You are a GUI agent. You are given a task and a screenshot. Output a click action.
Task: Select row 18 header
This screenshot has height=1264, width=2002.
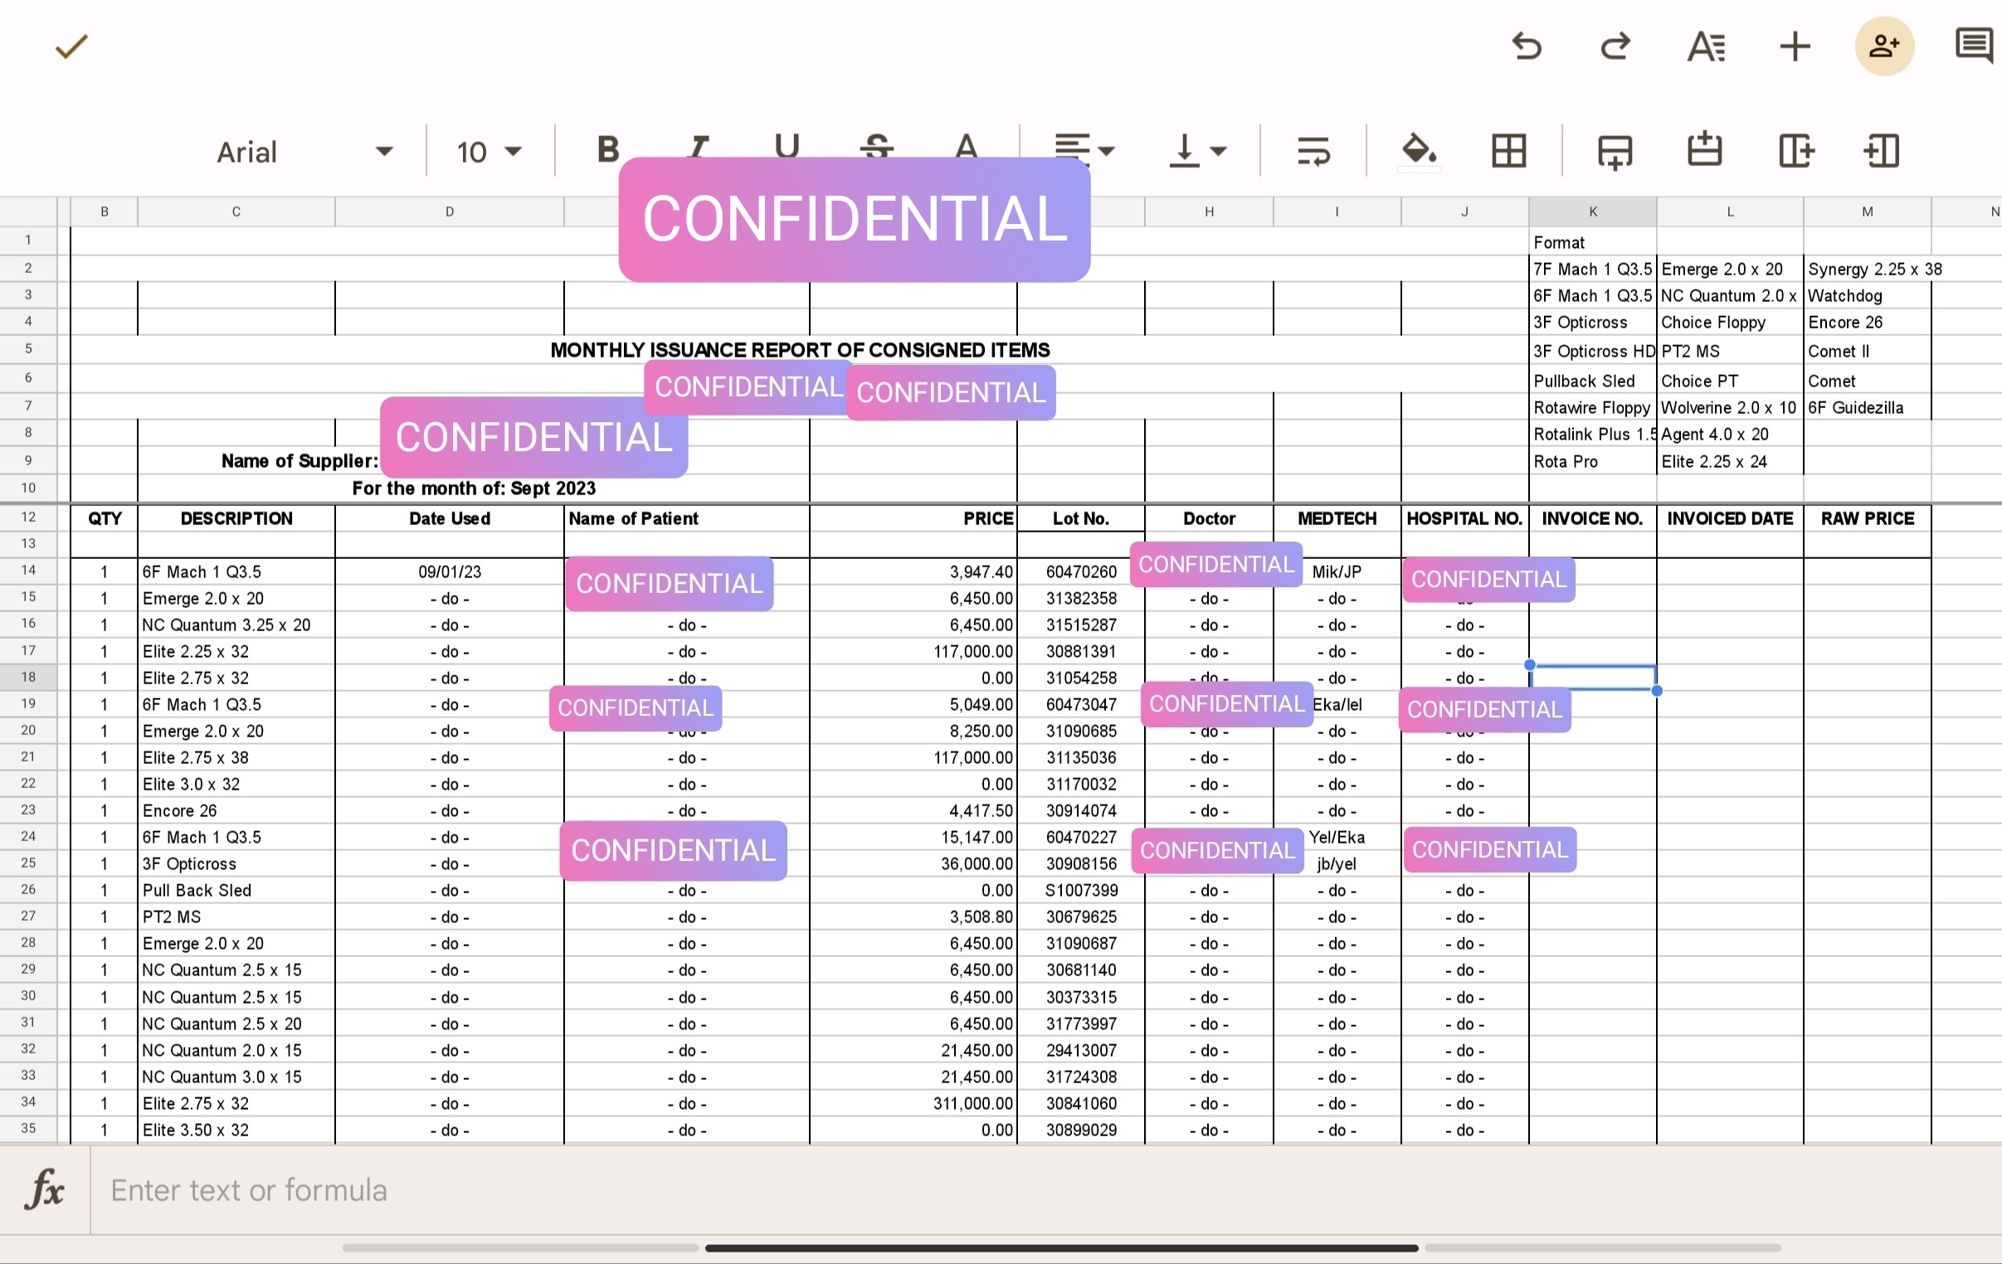tap(28, 678)
